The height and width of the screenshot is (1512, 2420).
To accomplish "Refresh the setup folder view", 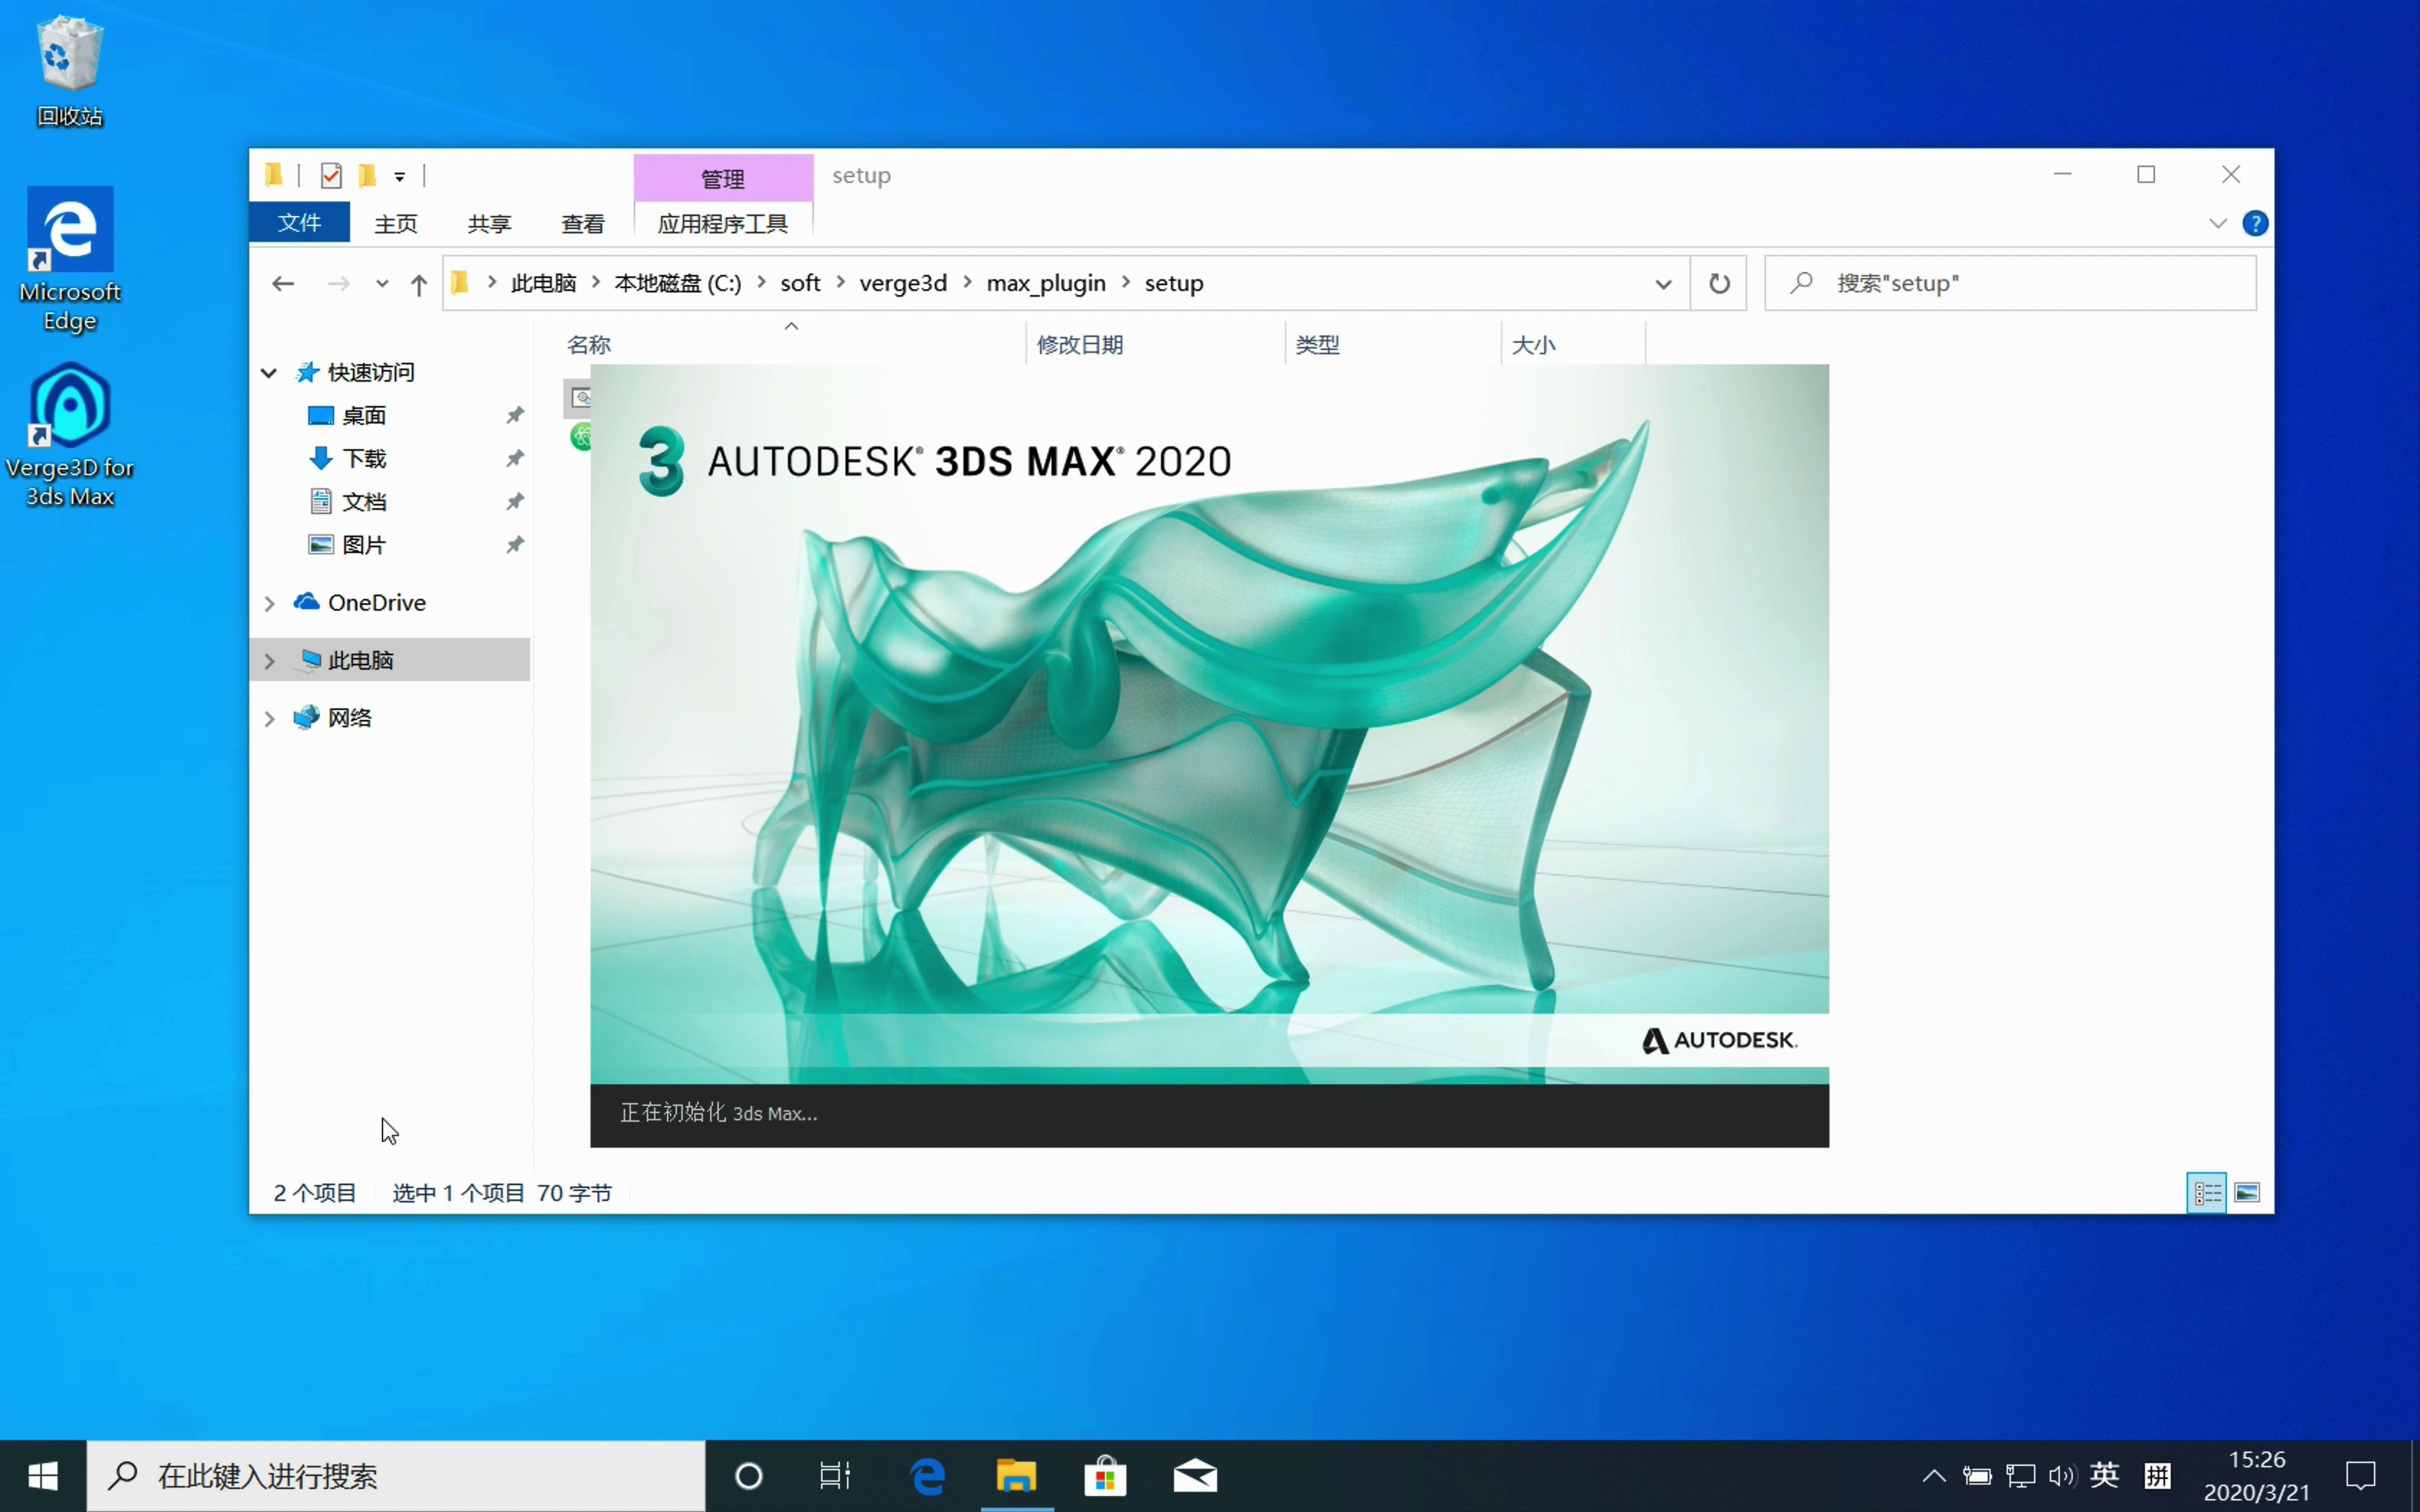I will click(1719, 284).
